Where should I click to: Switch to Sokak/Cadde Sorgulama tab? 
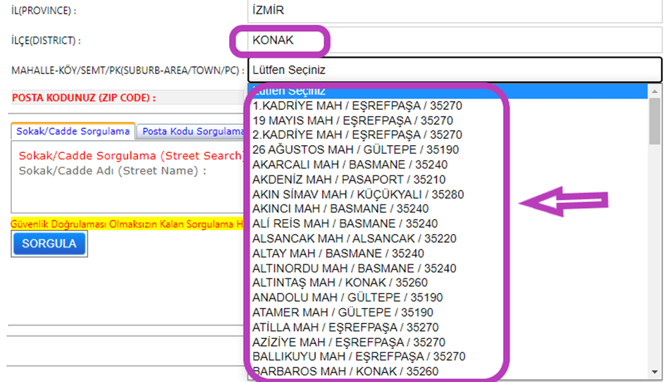[x=73, y=131]
